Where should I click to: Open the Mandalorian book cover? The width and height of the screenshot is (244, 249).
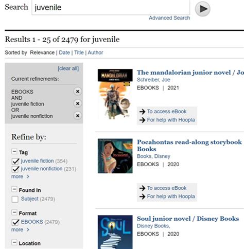tap(115, 94)
